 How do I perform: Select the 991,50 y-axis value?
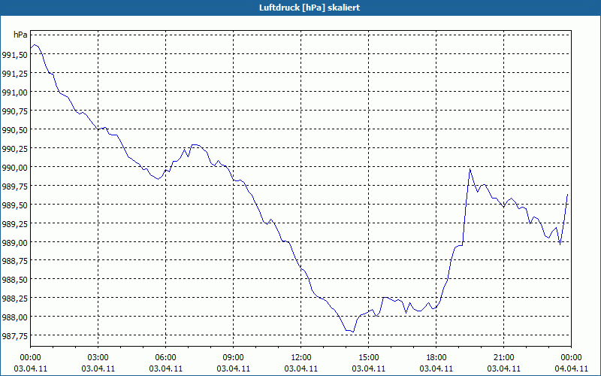point(14,55)
